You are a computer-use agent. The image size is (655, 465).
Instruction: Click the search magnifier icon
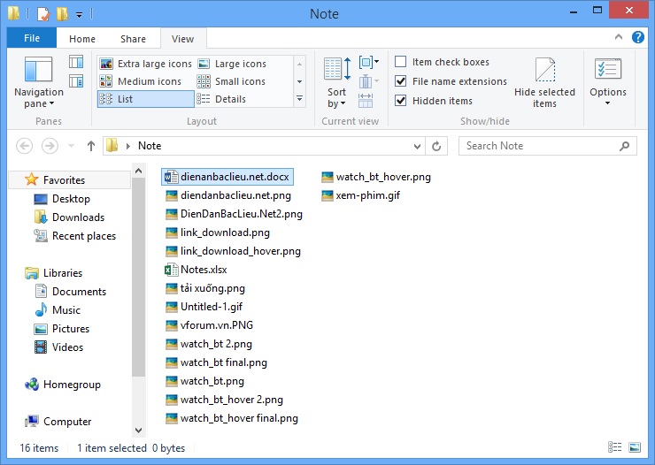[625, 146]
